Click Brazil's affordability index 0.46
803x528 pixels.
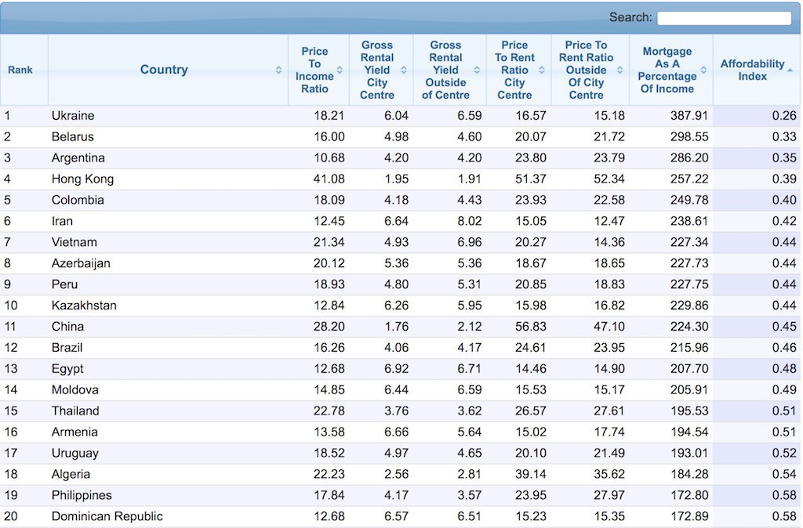[x=784, y=348]
